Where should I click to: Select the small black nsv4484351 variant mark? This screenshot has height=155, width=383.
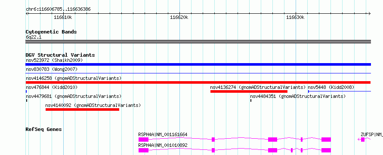tap(251, 100)
